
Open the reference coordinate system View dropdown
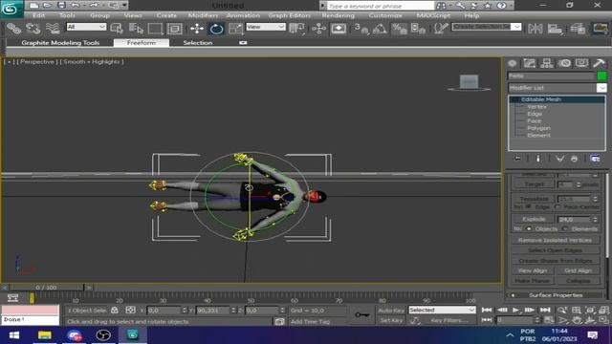266,27
